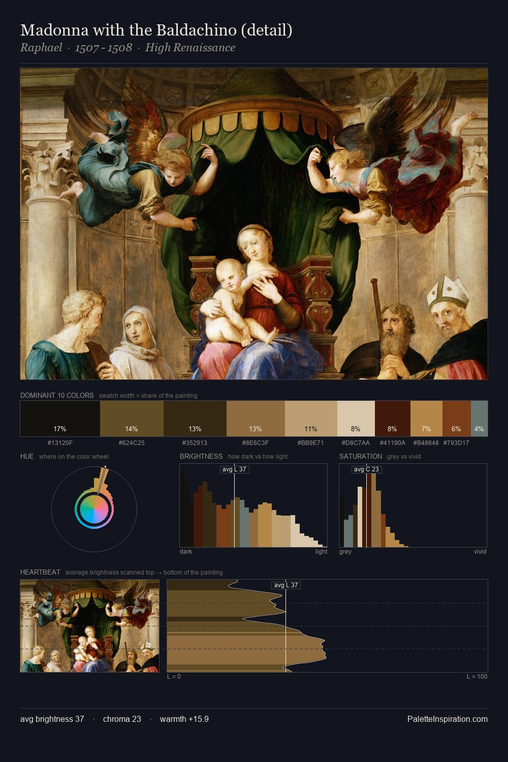
Task: Click the #13120F color swatch showing 17%
Action: pos(60,419)
